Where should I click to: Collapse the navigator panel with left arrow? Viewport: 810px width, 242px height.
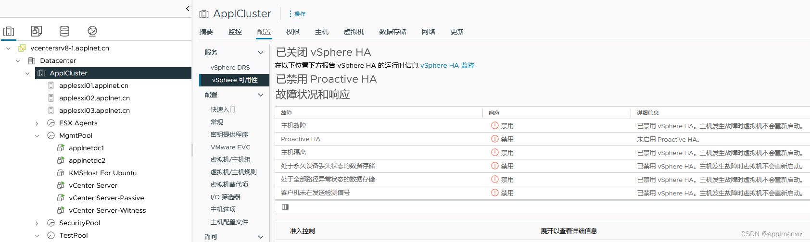[188, 9]
